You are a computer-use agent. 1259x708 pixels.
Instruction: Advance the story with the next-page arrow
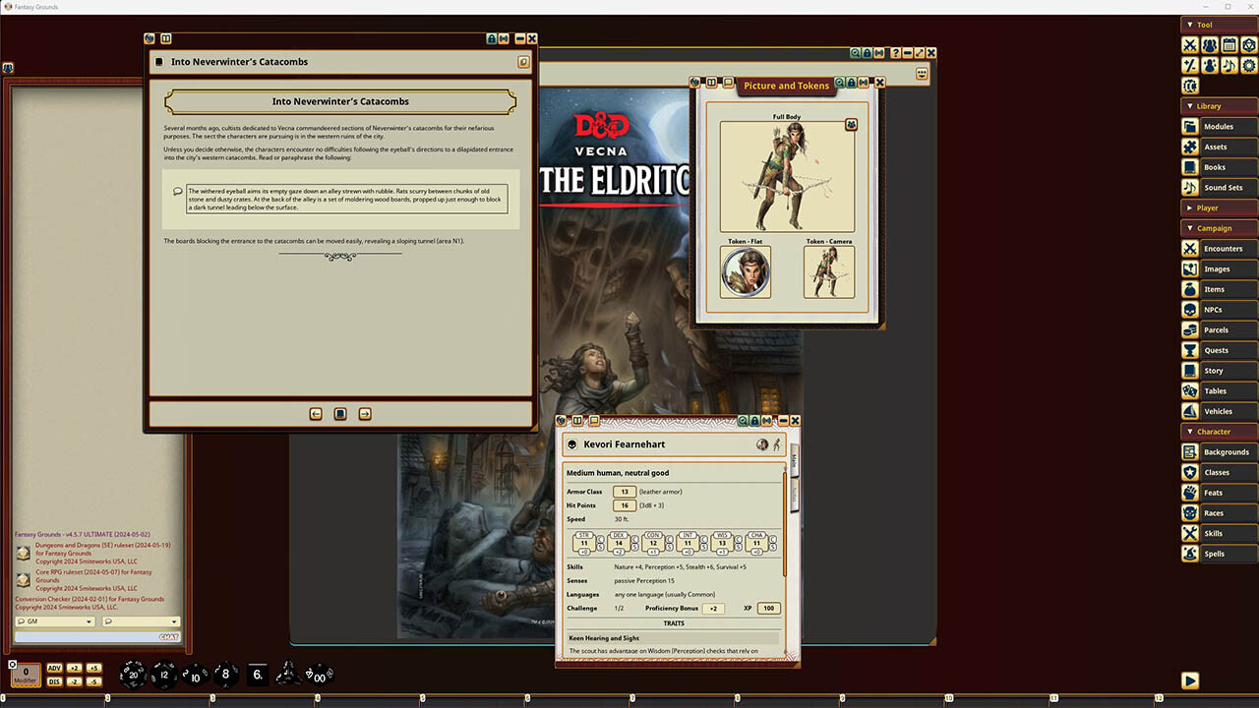click(x=364, y=414)
